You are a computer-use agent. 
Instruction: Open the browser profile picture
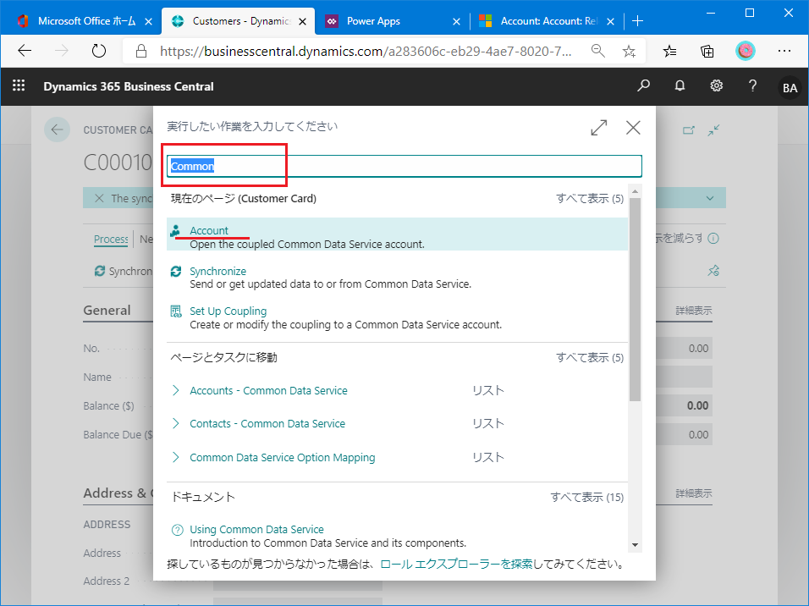pos(745,51)
